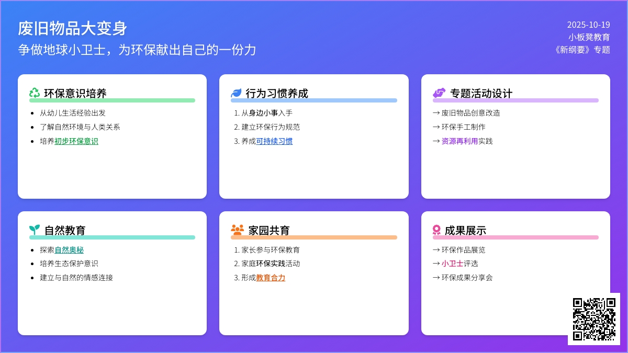Click the 自然奥秘 underlined link

click(69, 250)
